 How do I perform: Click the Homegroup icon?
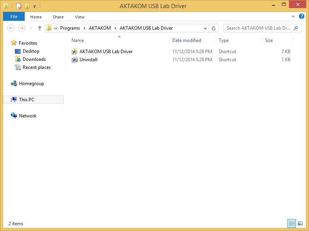14,84
